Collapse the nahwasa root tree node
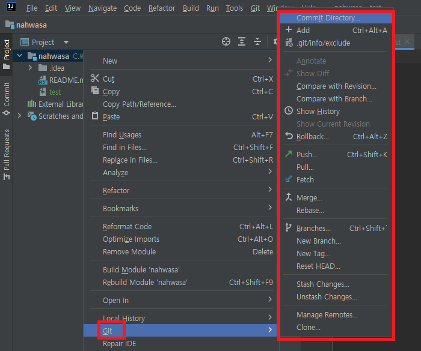Image resolution: width=421 pixels, height=351 pixels. (20, 56)
